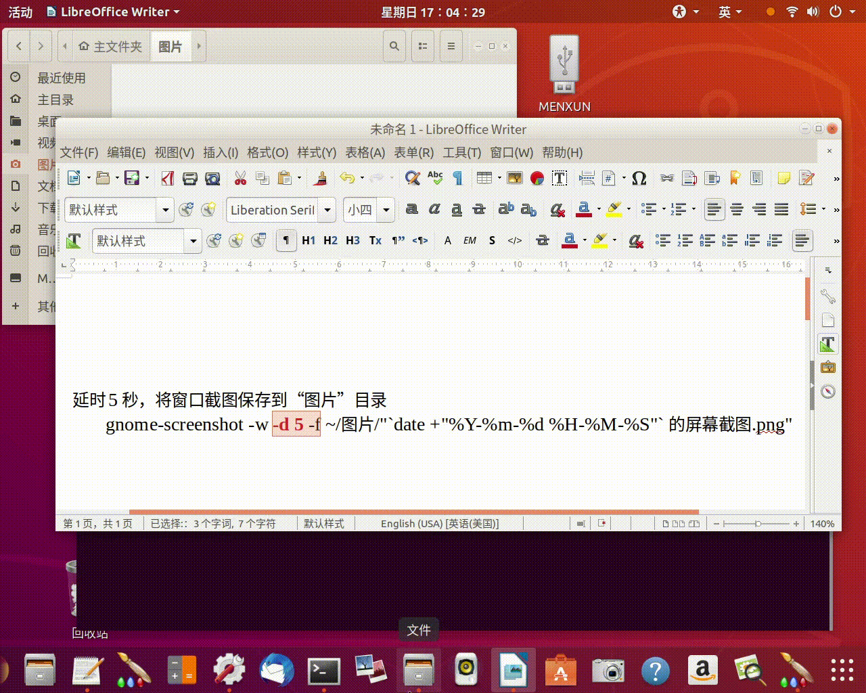Open 编辑(E) menu
This screenshot has width=866, height=693.
[127, 152]
